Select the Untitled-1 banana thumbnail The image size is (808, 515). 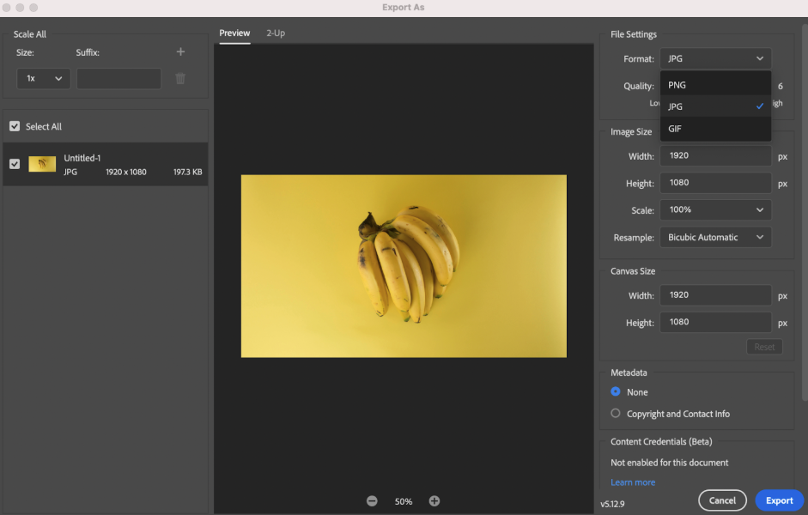tap(42, 164)
